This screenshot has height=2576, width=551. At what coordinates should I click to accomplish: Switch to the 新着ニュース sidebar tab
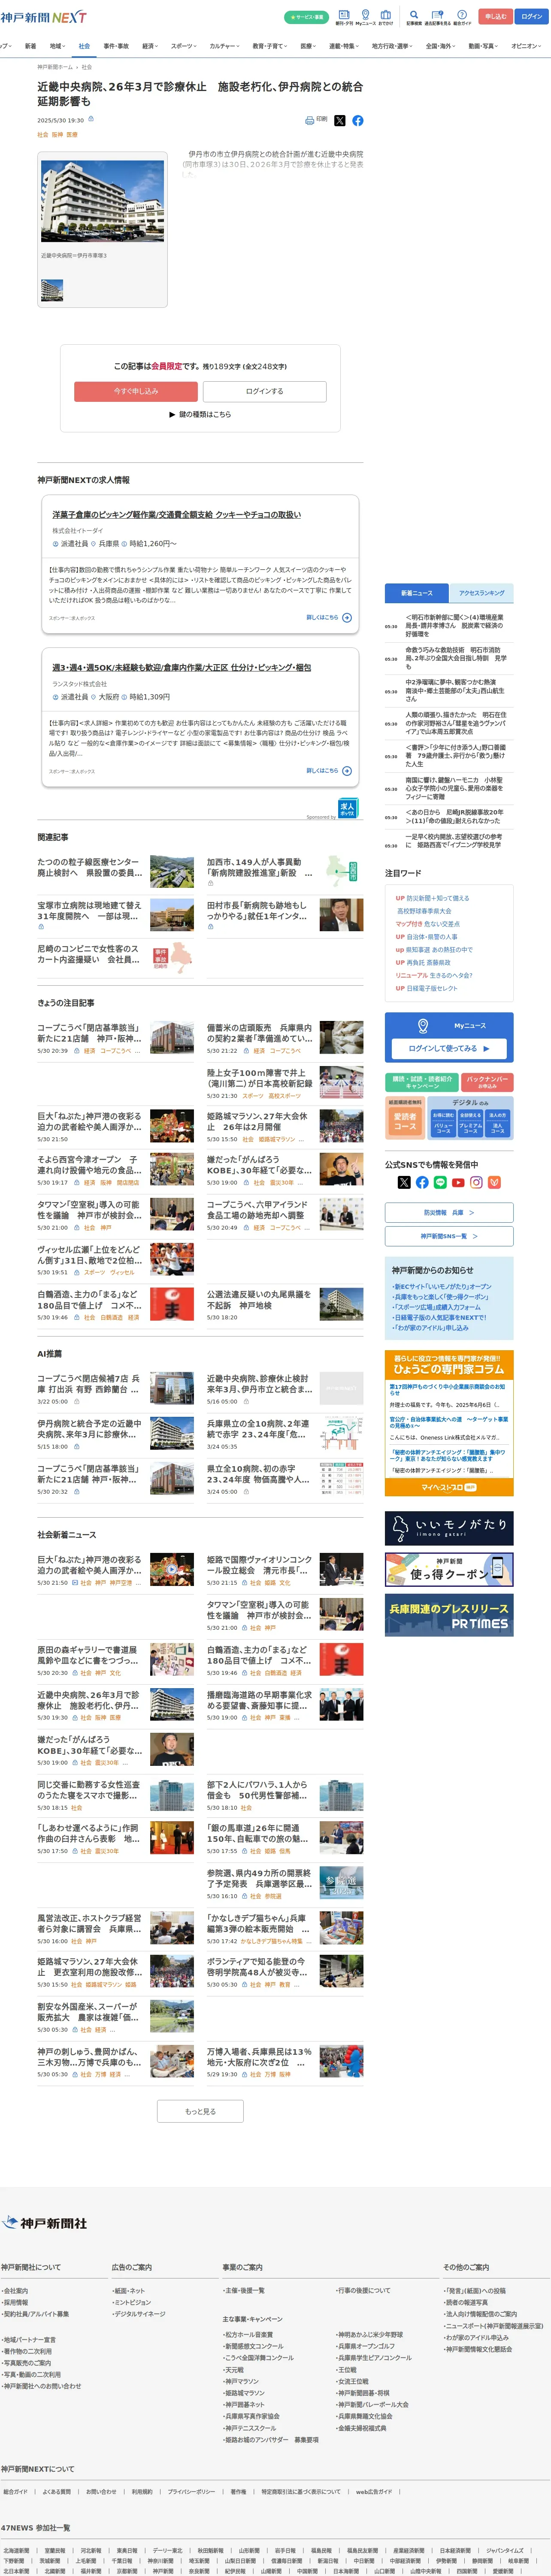pos(417,593)
